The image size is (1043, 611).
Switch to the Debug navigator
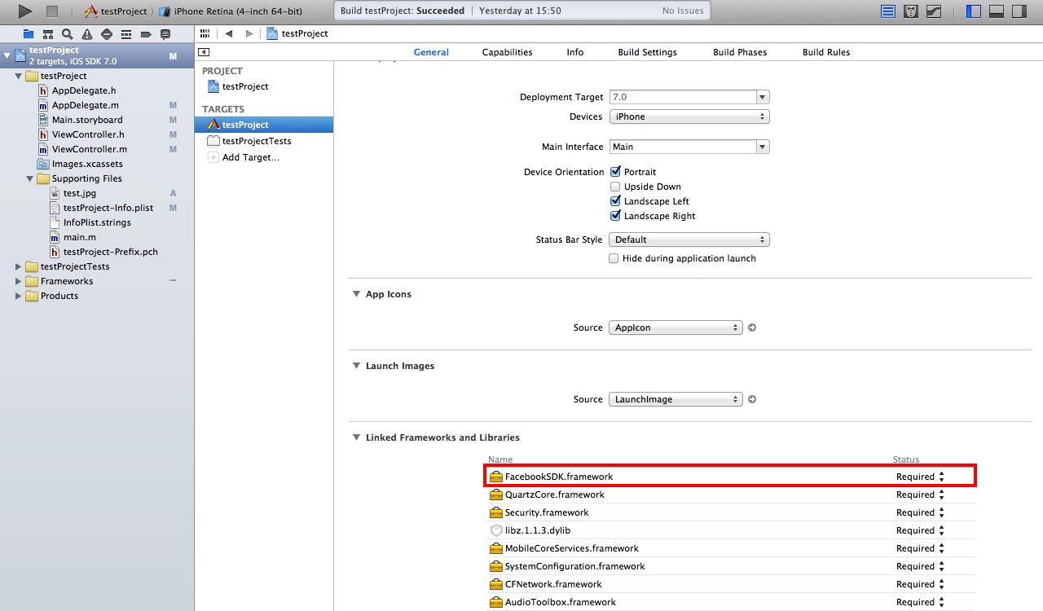click(126, 34)
